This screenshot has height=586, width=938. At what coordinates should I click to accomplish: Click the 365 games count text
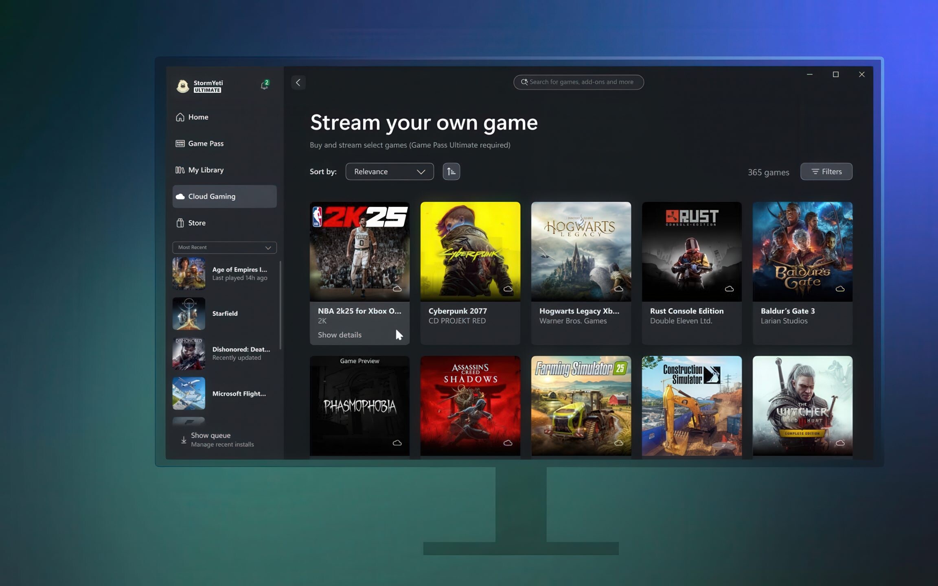[x=768, y=172]
